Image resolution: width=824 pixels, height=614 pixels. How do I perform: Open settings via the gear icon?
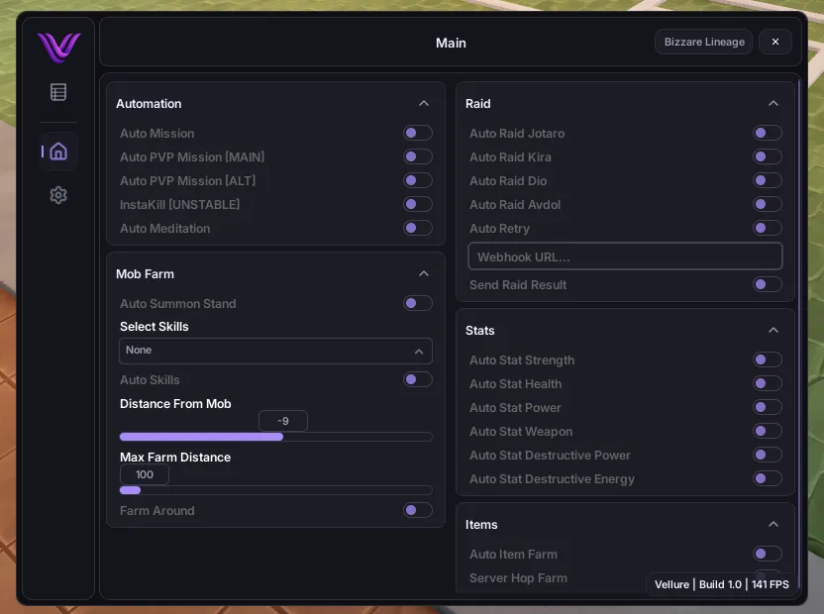[x=58, y=195]
